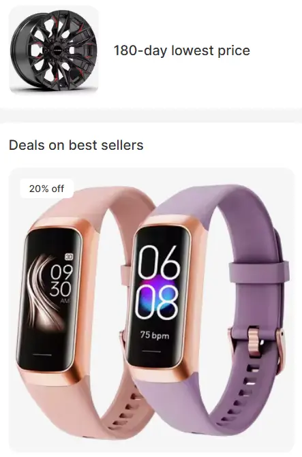Click the "08" minute digits on purple watch
Viewport: 302px width, 457px height.
158,303
